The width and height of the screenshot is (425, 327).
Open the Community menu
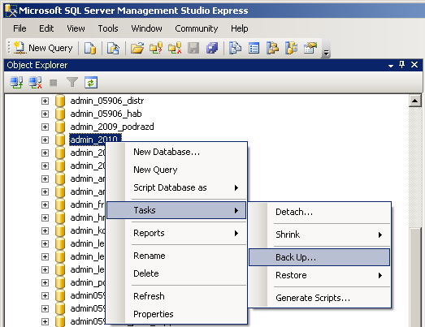[197, 28]
